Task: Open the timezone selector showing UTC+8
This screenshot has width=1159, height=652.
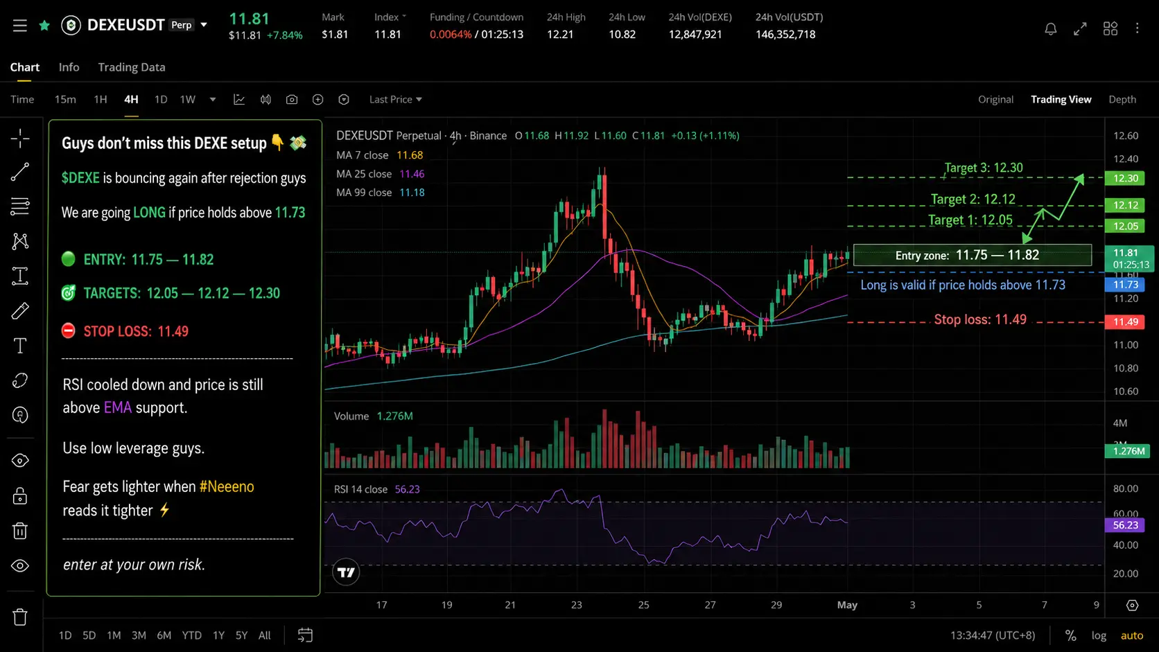Action: tap(993, 635)
